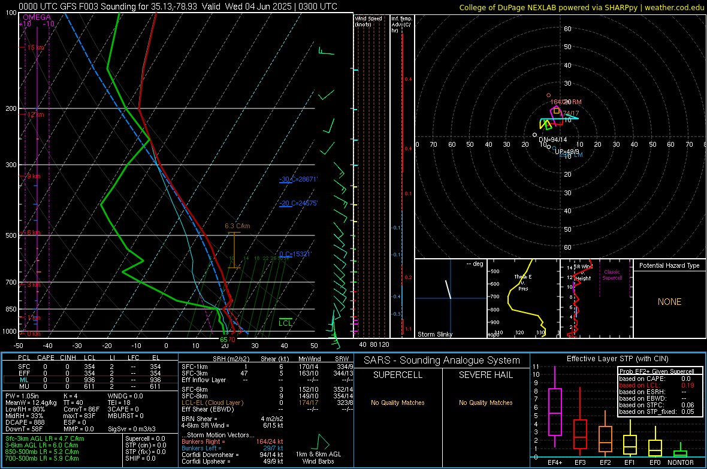
Task: Click the DCAPE = 888 value
Action: (x=25, y=422)
